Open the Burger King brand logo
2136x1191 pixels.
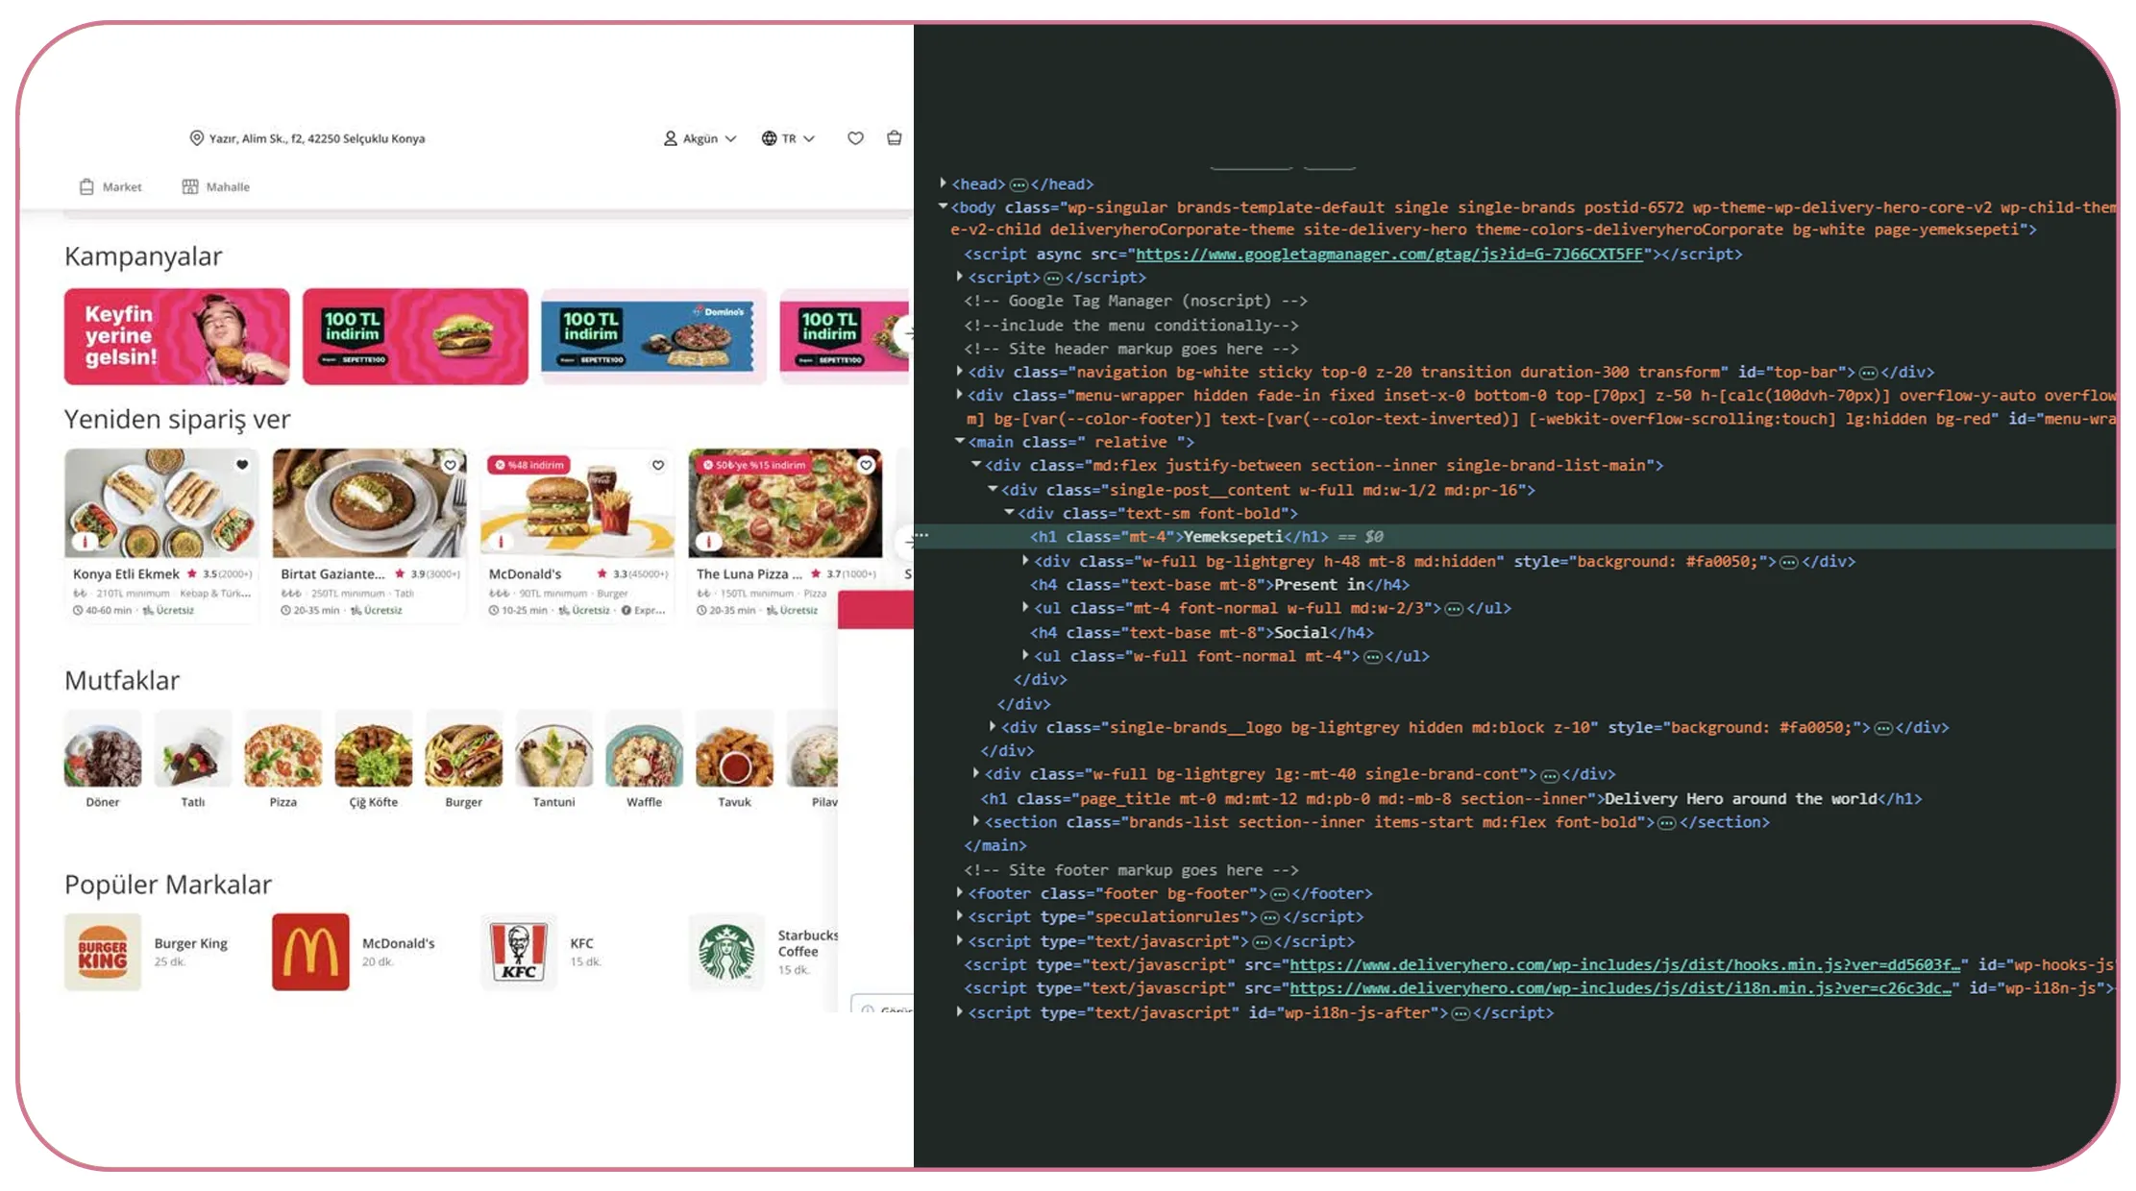click(x=103, y=952)
